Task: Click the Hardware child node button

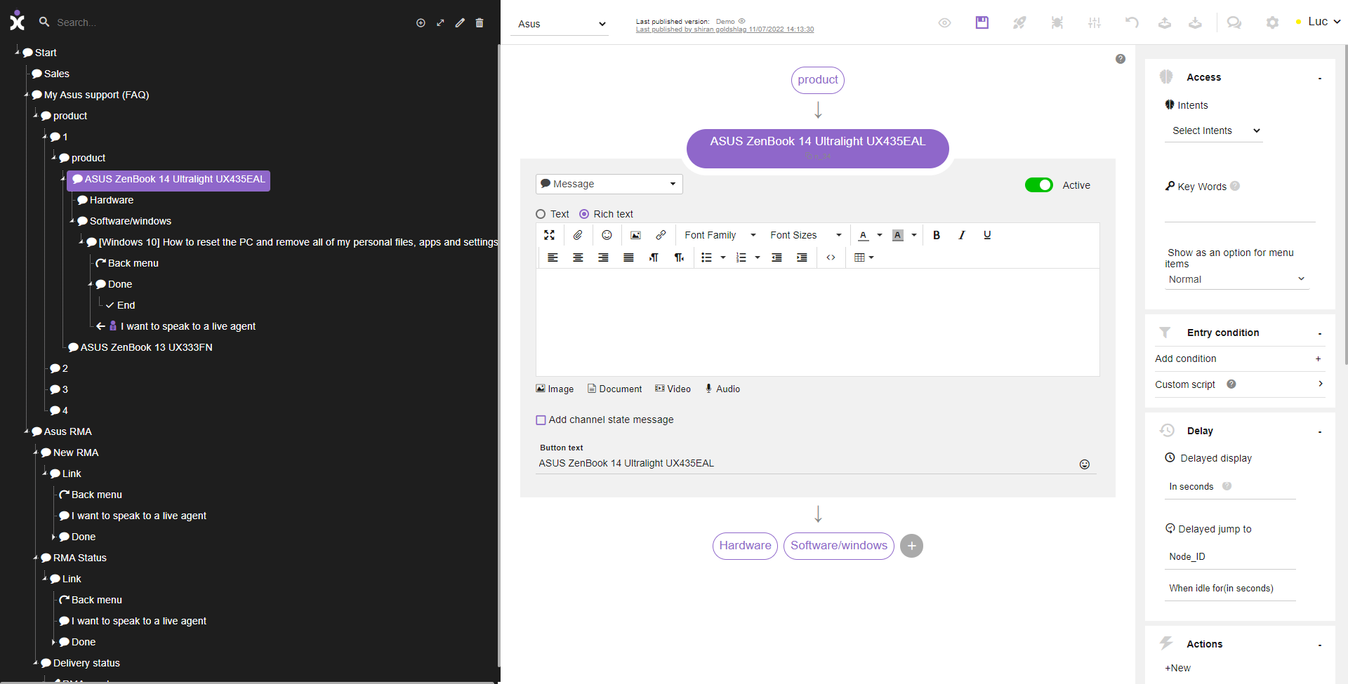Action: pyautogui.click(x=745, y=546)
